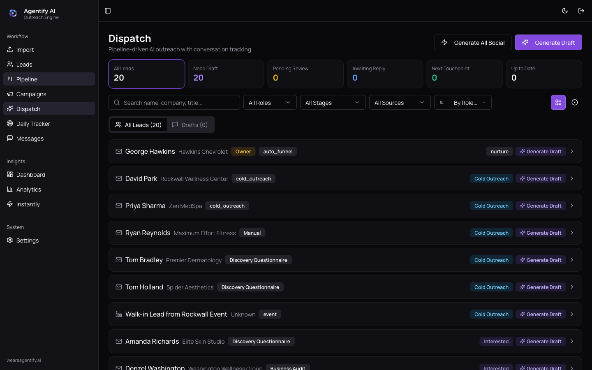592x370 pixels.
Task: Expand the All Stages filter
Action: (x=333, y=102)
